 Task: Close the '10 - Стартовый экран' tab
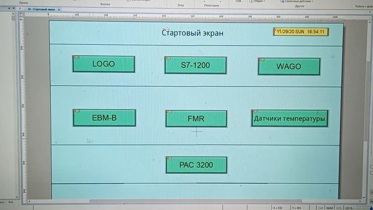pos(59,9)
